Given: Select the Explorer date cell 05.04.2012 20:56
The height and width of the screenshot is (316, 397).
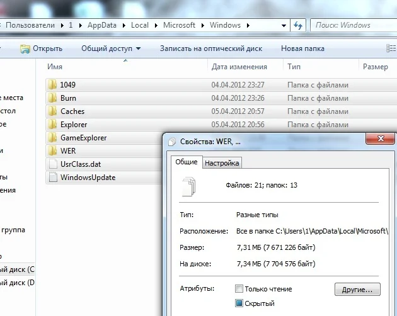Looking at the screenshot, I should pyautogui.click(x=238, y=125).
